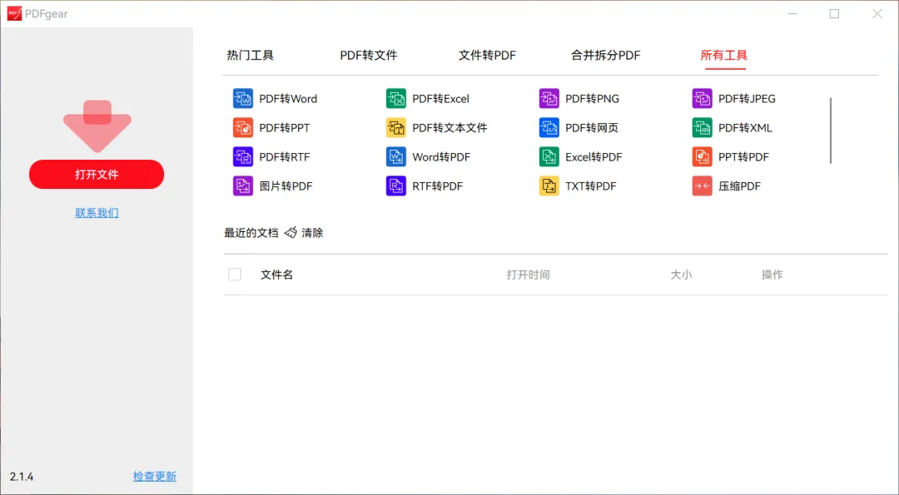Click the PDF转PNG tool icon
The width and height of the screenshot is (899, 495).
point(549,98)
